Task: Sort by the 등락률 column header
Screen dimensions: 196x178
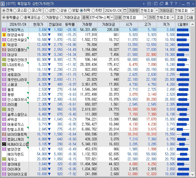Action: (70, 25)
